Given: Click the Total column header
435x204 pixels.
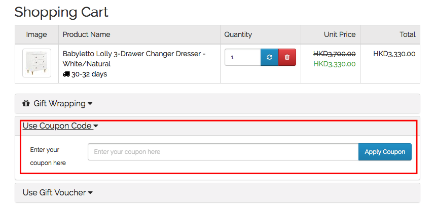Looking at the screenshot, I should click(x=407, y=34).
